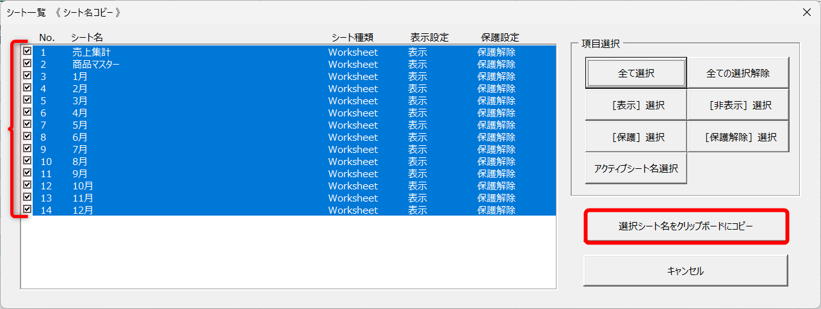Image resolution: width=821 pixels, height=309 pixels.
Task: Click the [保護解除] 選択 button
Action: (x=738, y=137)
